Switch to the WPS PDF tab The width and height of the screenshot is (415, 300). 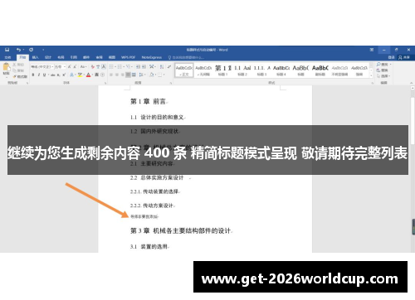(x=128, y=57)
